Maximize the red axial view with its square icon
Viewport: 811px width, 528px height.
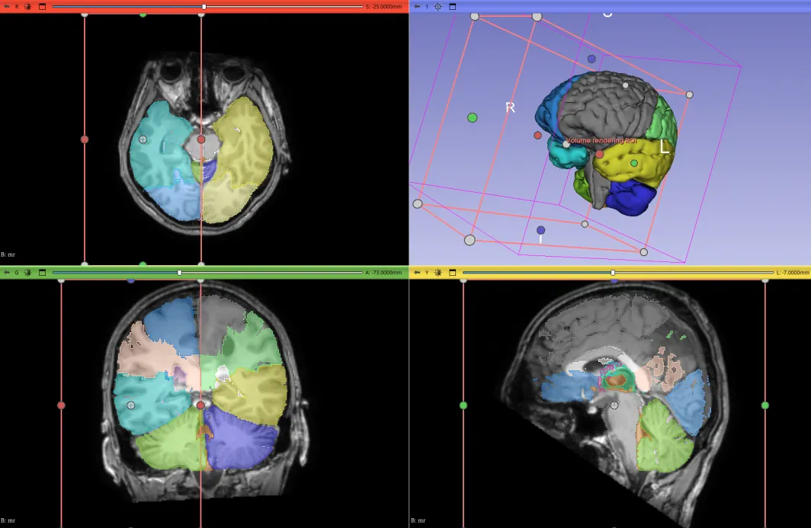point(42,6)
